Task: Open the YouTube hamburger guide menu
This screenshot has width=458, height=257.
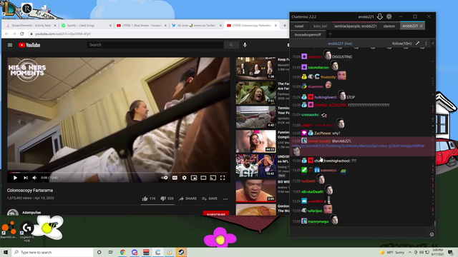Action: (10, 45)
